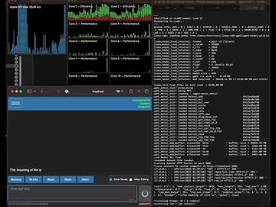This screenshot has height=207, width=276.
Task: Click the round extension icon left of the address bar
Action: [x=67, y=91]
